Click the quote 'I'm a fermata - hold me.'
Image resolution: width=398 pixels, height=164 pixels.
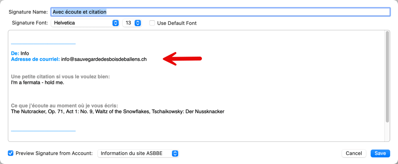pos(38,83)
